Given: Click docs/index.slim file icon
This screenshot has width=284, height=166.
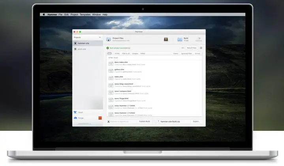Looking at the screenshot, I should coord(111,63).
